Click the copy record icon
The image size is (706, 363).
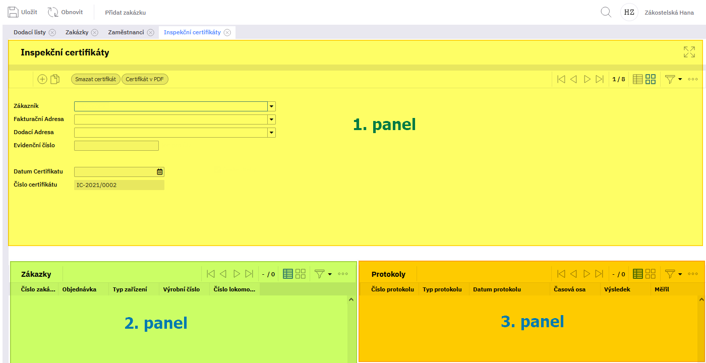tap(55, 79)
